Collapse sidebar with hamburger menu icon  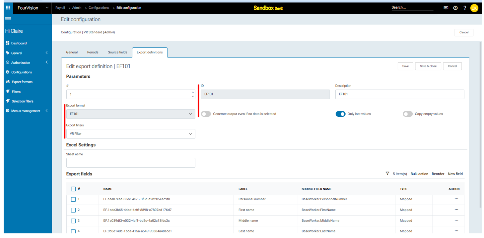click(8, 19)
